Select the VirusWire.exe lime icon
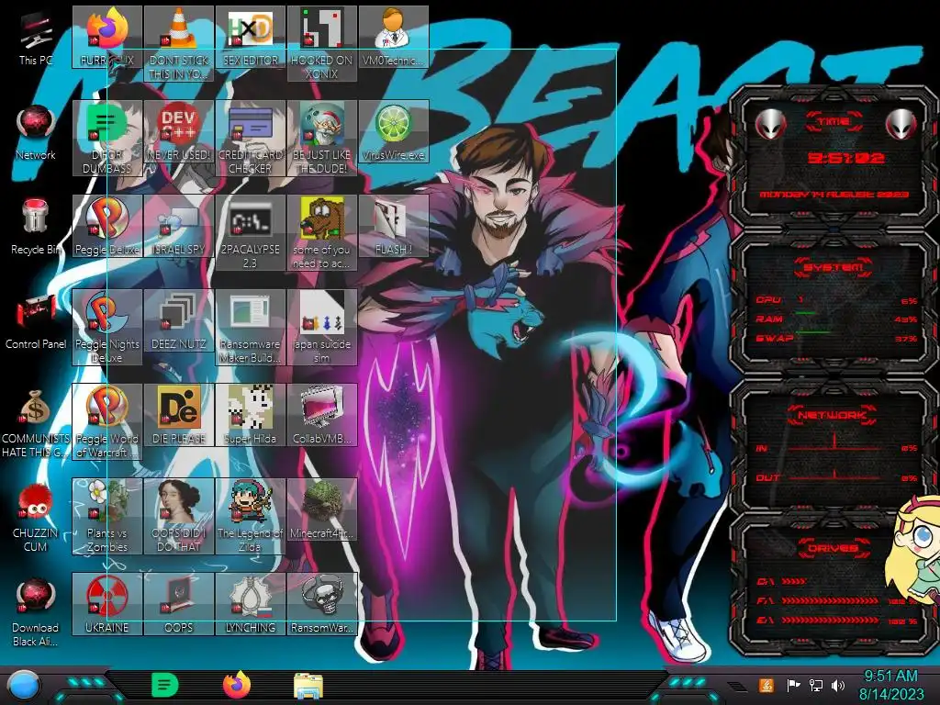The height and width of the screenshot is (705, 940). (x=393, y=131)
